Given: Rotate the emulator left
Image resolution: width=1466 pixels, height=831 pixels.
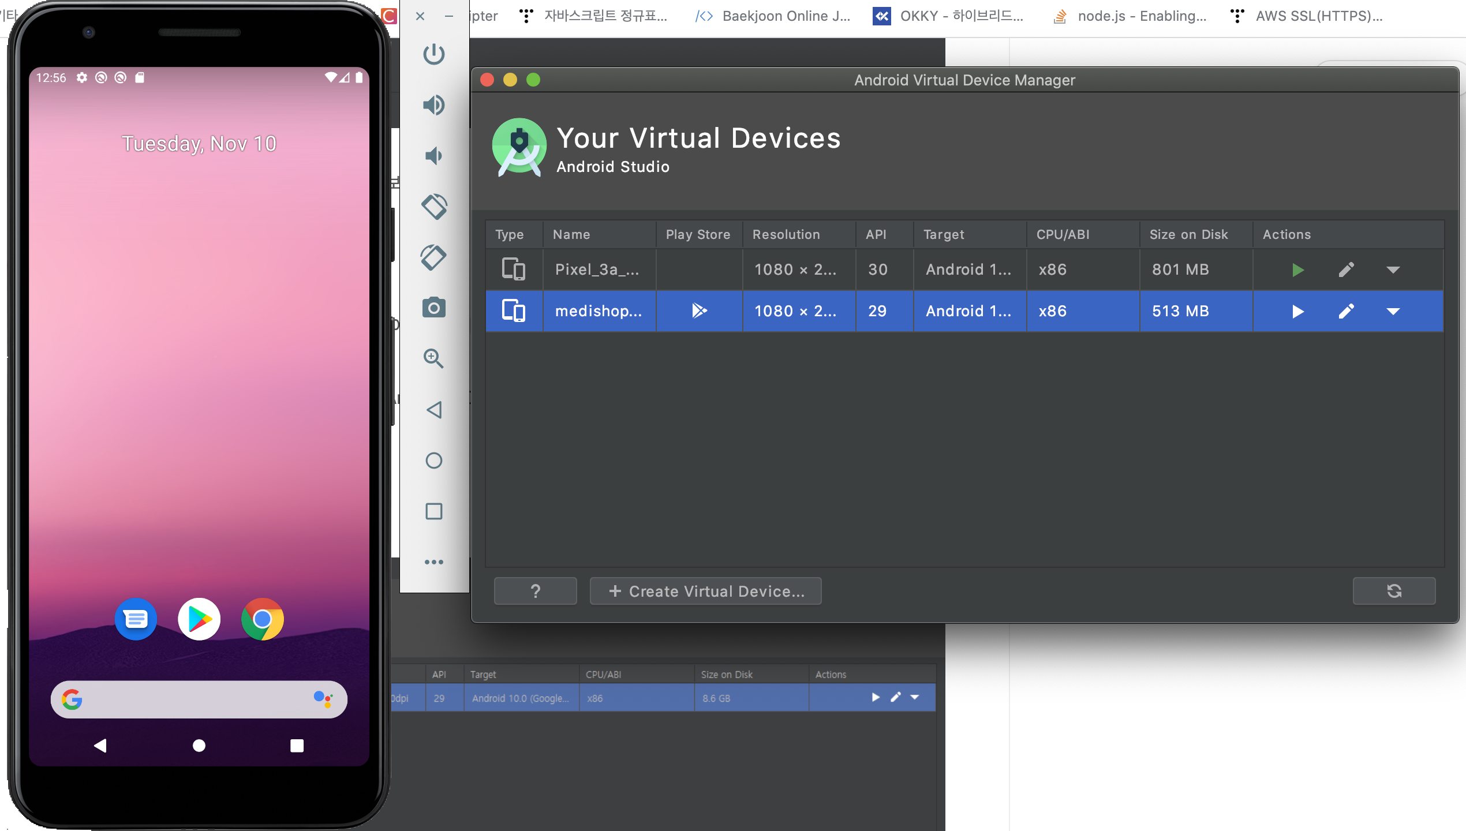Looking at the screenshot, I should coord(433,207).
